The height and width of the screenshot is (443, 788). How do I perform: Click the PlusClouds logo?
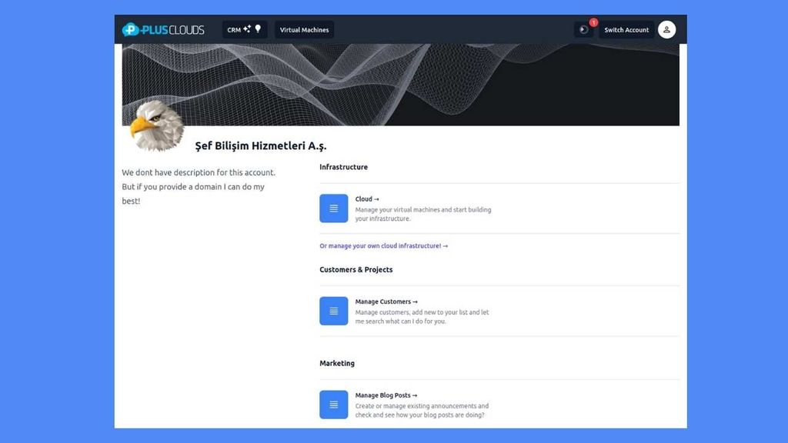pyautogui.click(x=163, y=30)
